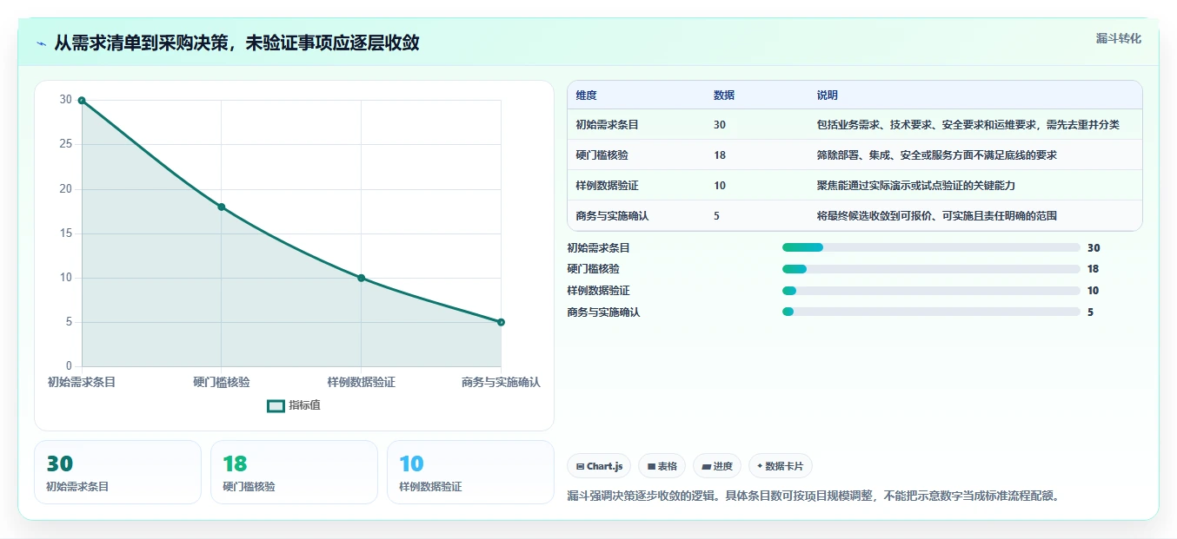Click table value 30 in 数据 column
Viewport: 1177px width, 539px height.
click(720, 125)
